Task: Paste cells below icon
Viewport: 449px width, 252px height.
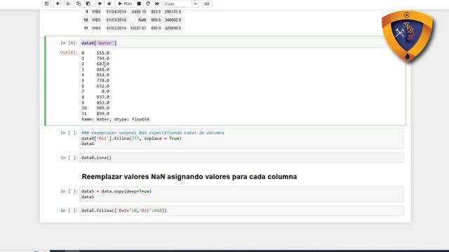Action: coord(88,3)
